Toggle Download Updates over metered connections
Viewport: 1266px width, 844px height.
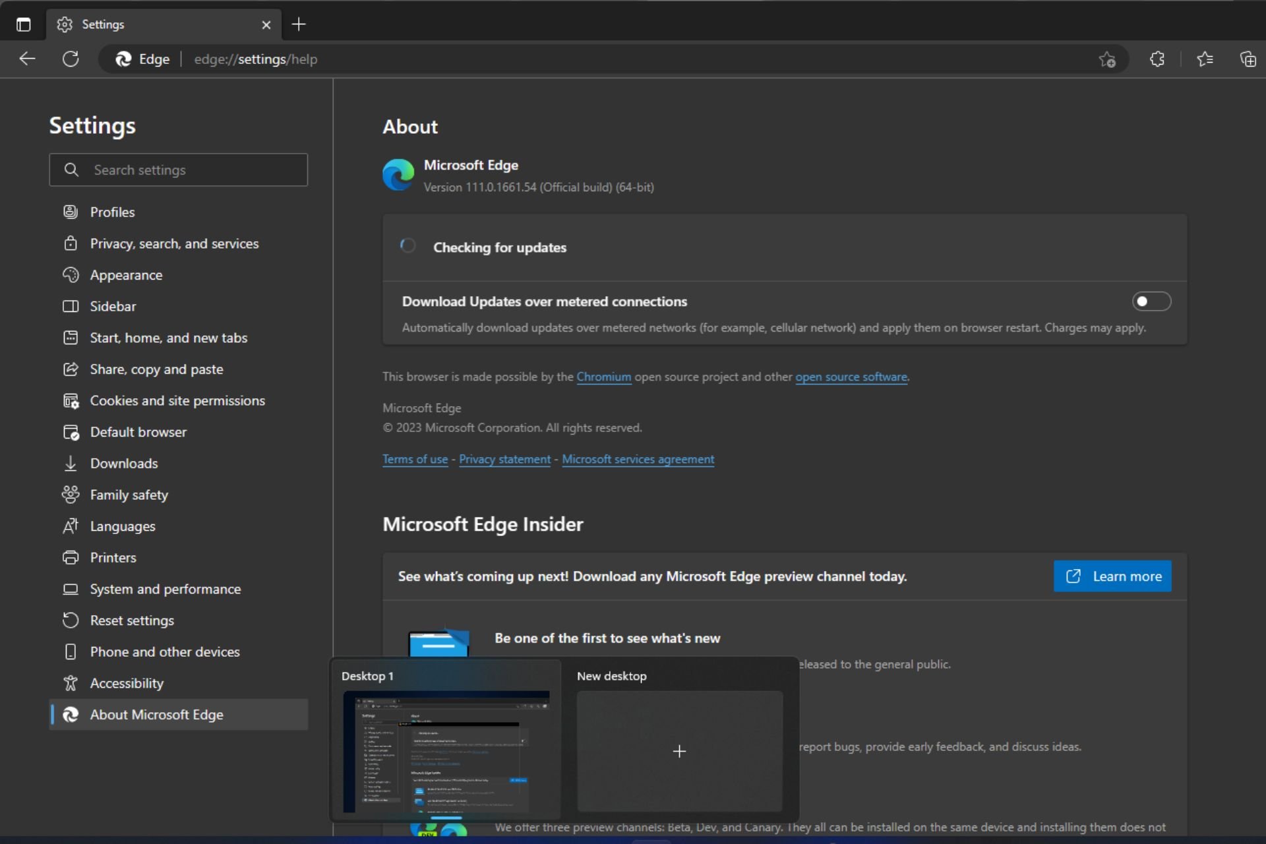pyautogui.click(x=1151, y=301)
